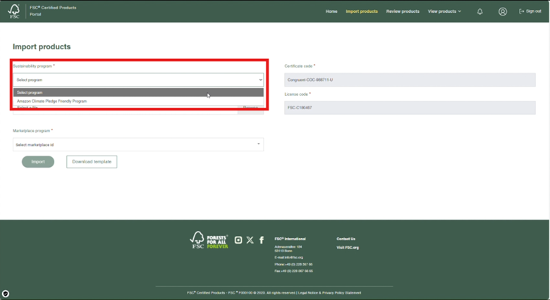
Task: Click the Sign out icon
Action: tap(522, 11)
